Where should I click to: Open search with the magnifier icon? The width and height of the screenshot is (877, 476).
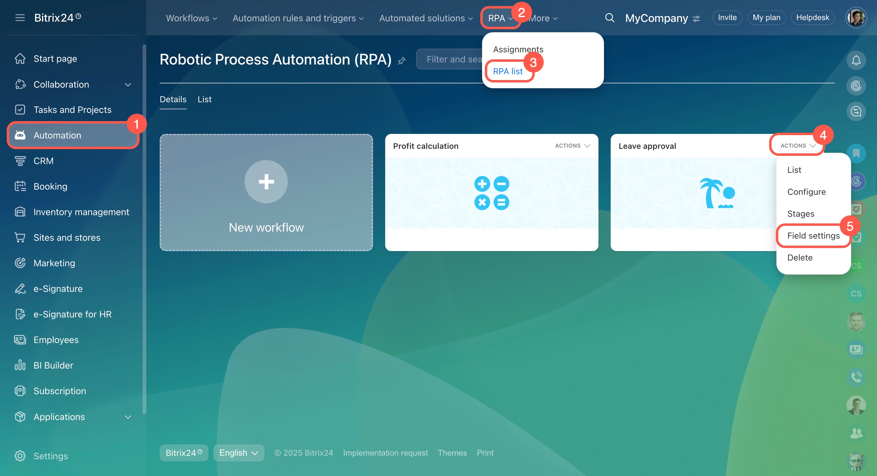609,18
